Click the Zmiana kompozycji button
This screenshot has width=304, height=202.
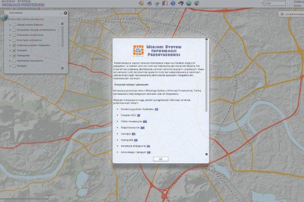[x=291, y=14]
